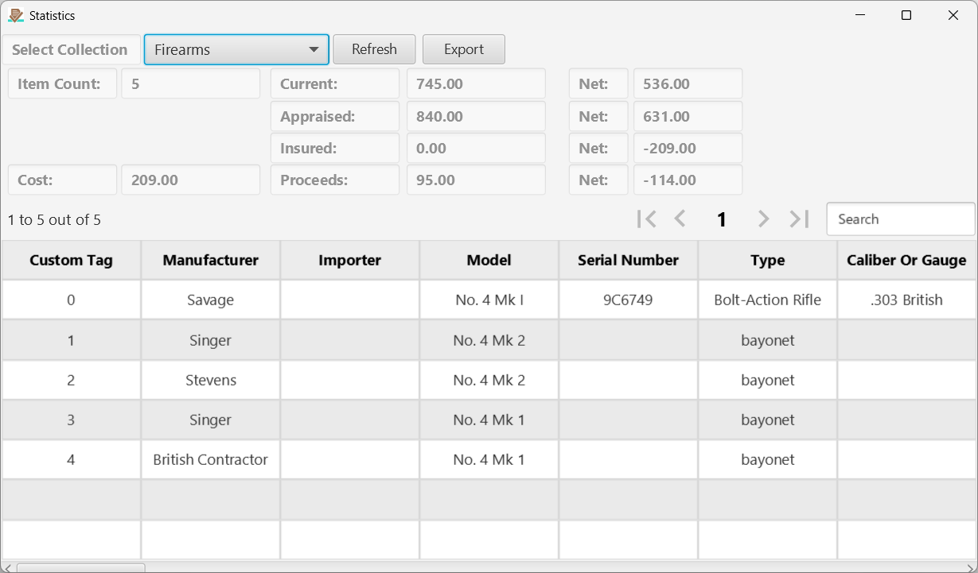Click the Insured value 0.00
Screen dimensions: 978x573
(476, 148)
